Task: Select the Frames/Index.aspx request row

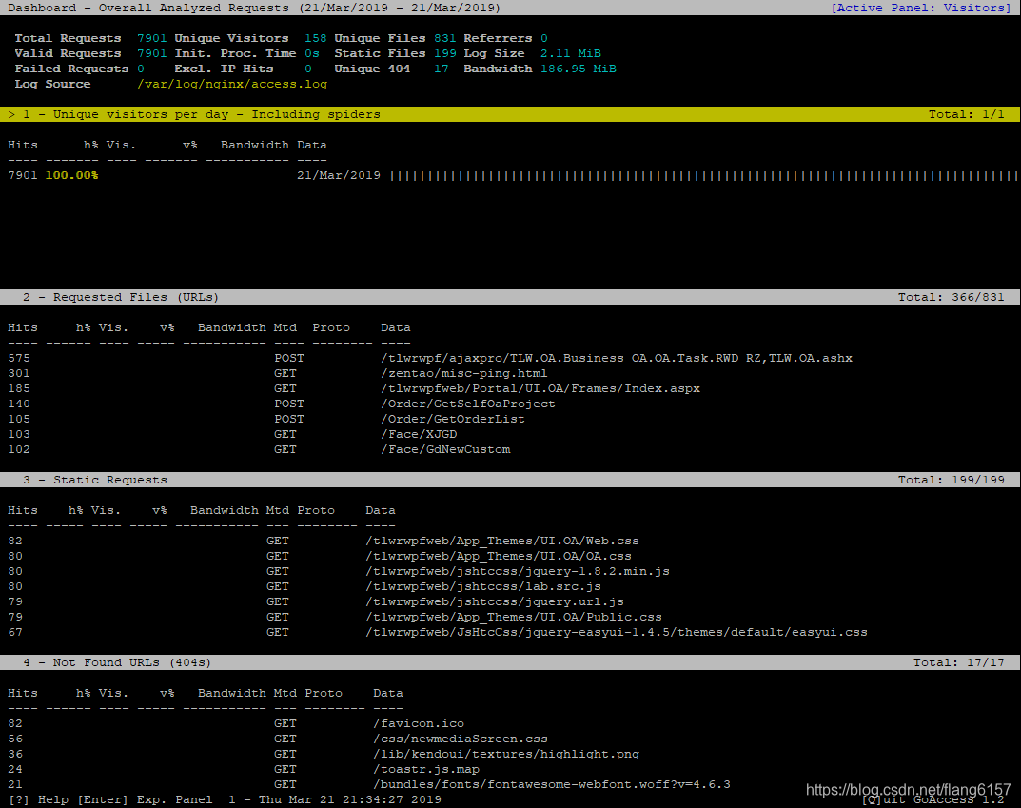Action: (x=354, y=388)
